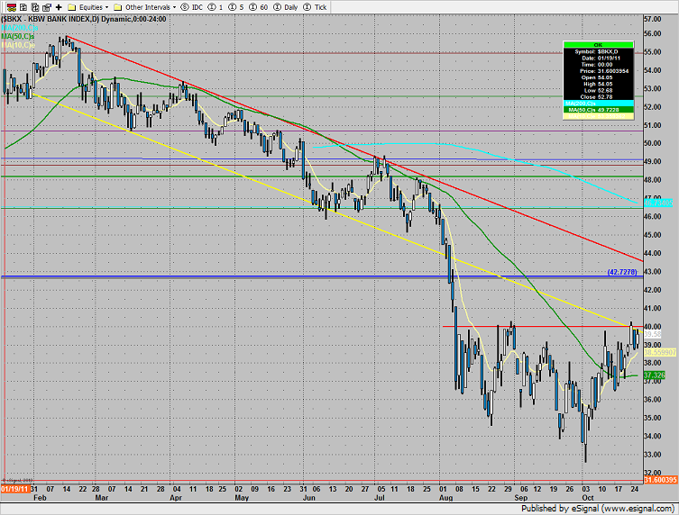The image size is (679, 515).
Task: Click the MA(50,C)s study label
Action: [18, 36]
